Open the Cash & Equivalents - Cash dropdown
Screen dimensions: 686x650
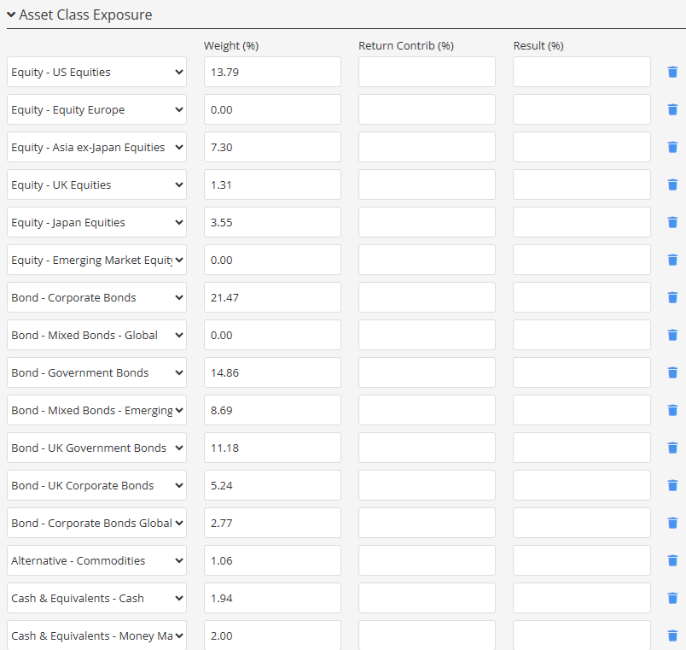96,598
